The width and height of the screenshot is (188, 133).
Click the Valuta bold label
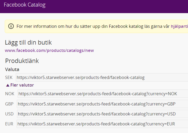click(12, 70)
